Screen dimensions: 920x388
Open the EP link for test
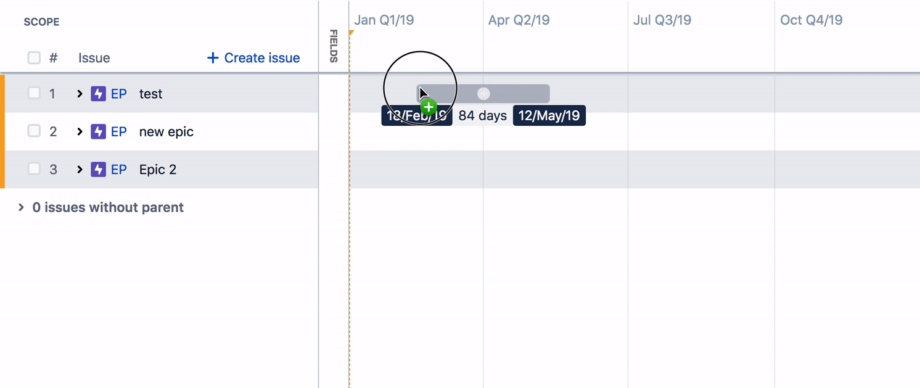(x=119, y=94)
